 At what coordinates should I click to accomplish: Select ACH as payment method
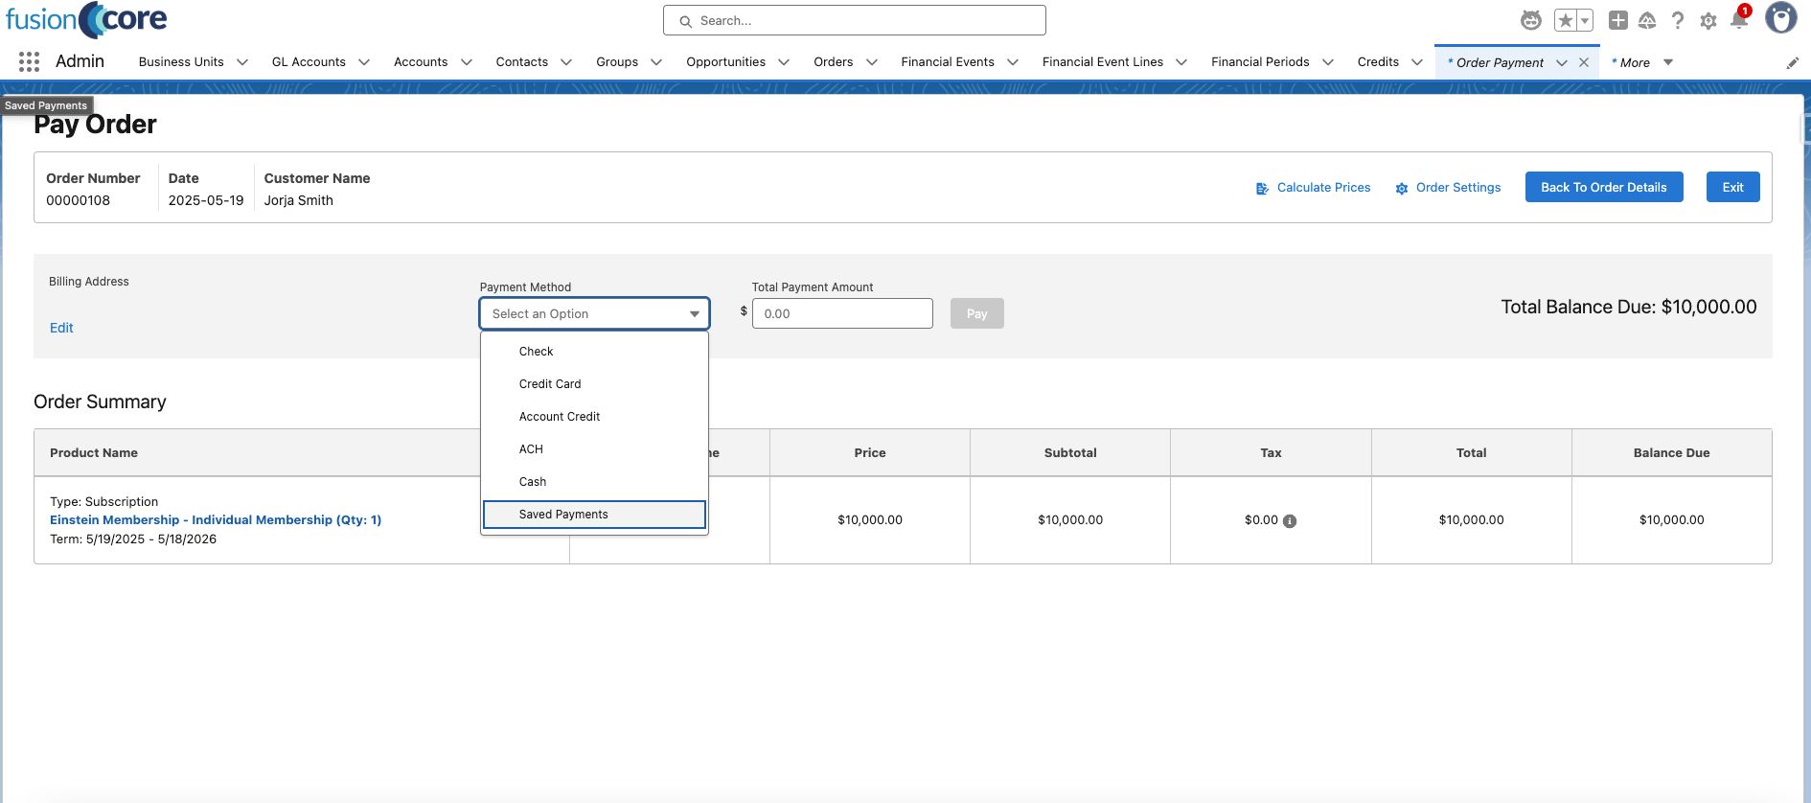[594, 449]
